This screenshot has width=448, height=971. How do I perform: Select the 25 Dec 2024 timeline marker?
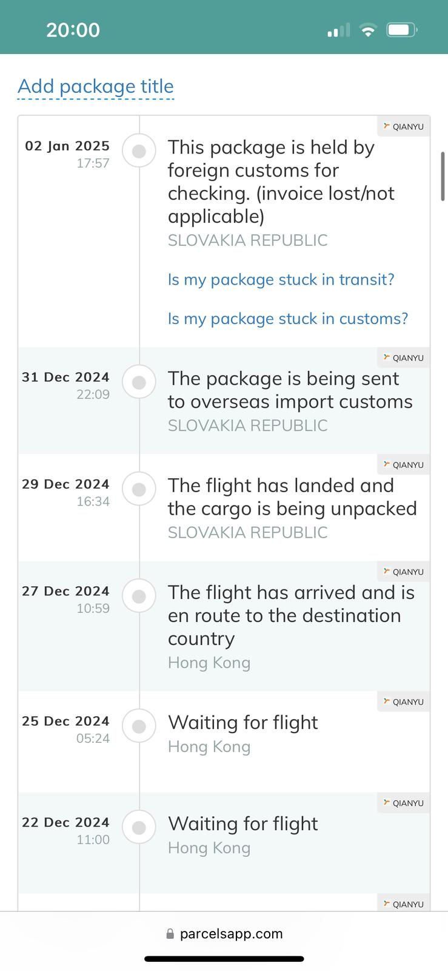pos(139,726)
